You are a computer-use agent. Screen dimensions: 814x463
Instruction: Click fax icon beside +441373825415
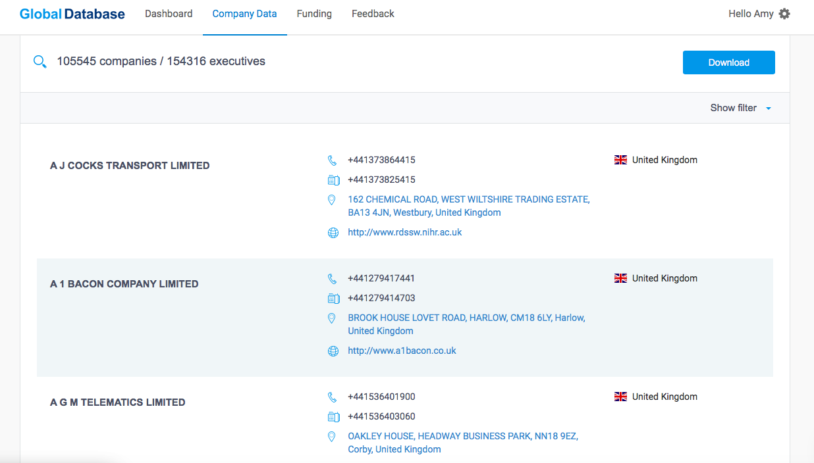point(333,180)
